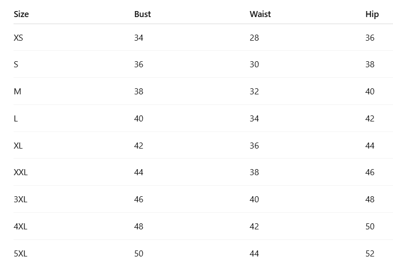Click hip value 52 in 5XL row
This screenshot has width=393, height=264.
[370, 253]
